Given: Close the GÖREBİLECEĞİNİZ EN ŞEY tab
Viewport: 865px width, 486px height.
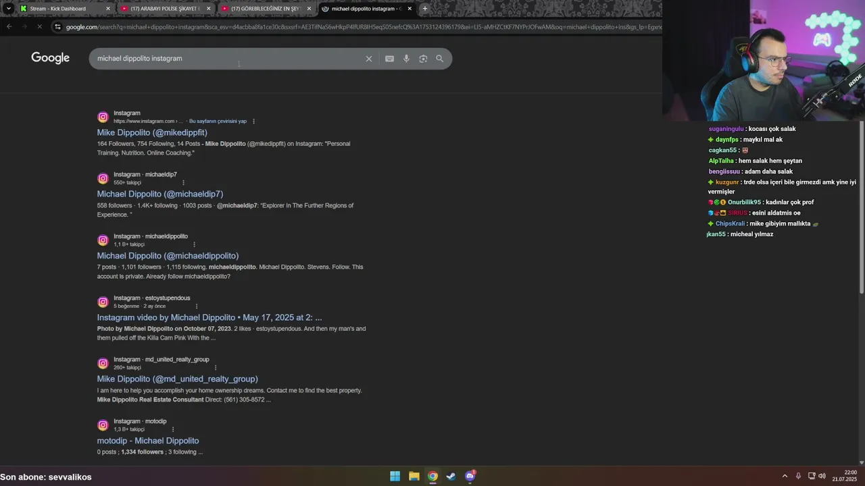Looking at the screenshot, I should (x=310, y=9).
